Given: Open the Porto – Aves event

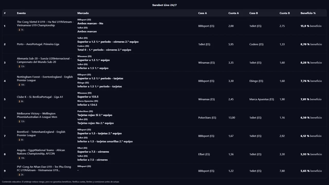Looking at the screenshot, I should [38, 44].
